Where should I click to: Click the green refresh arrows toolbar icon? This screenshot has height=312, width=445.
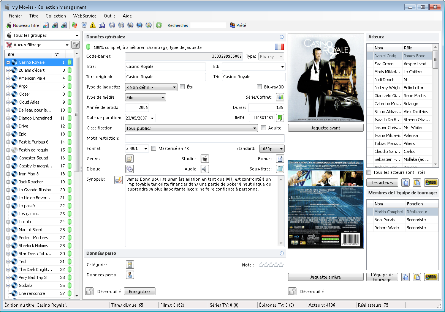click(x=159, y=25)
